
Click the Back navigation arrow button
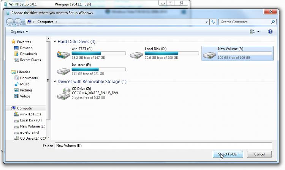10,22
